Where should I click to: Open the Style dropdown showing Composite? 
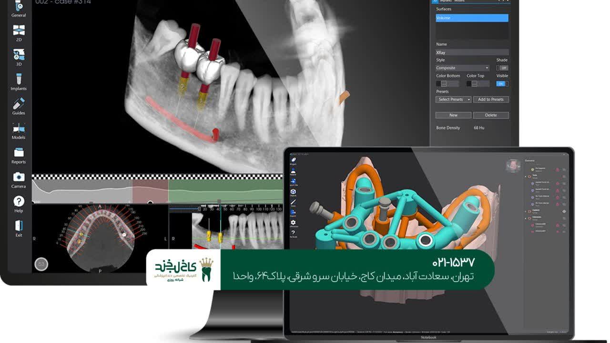point(461,68)
